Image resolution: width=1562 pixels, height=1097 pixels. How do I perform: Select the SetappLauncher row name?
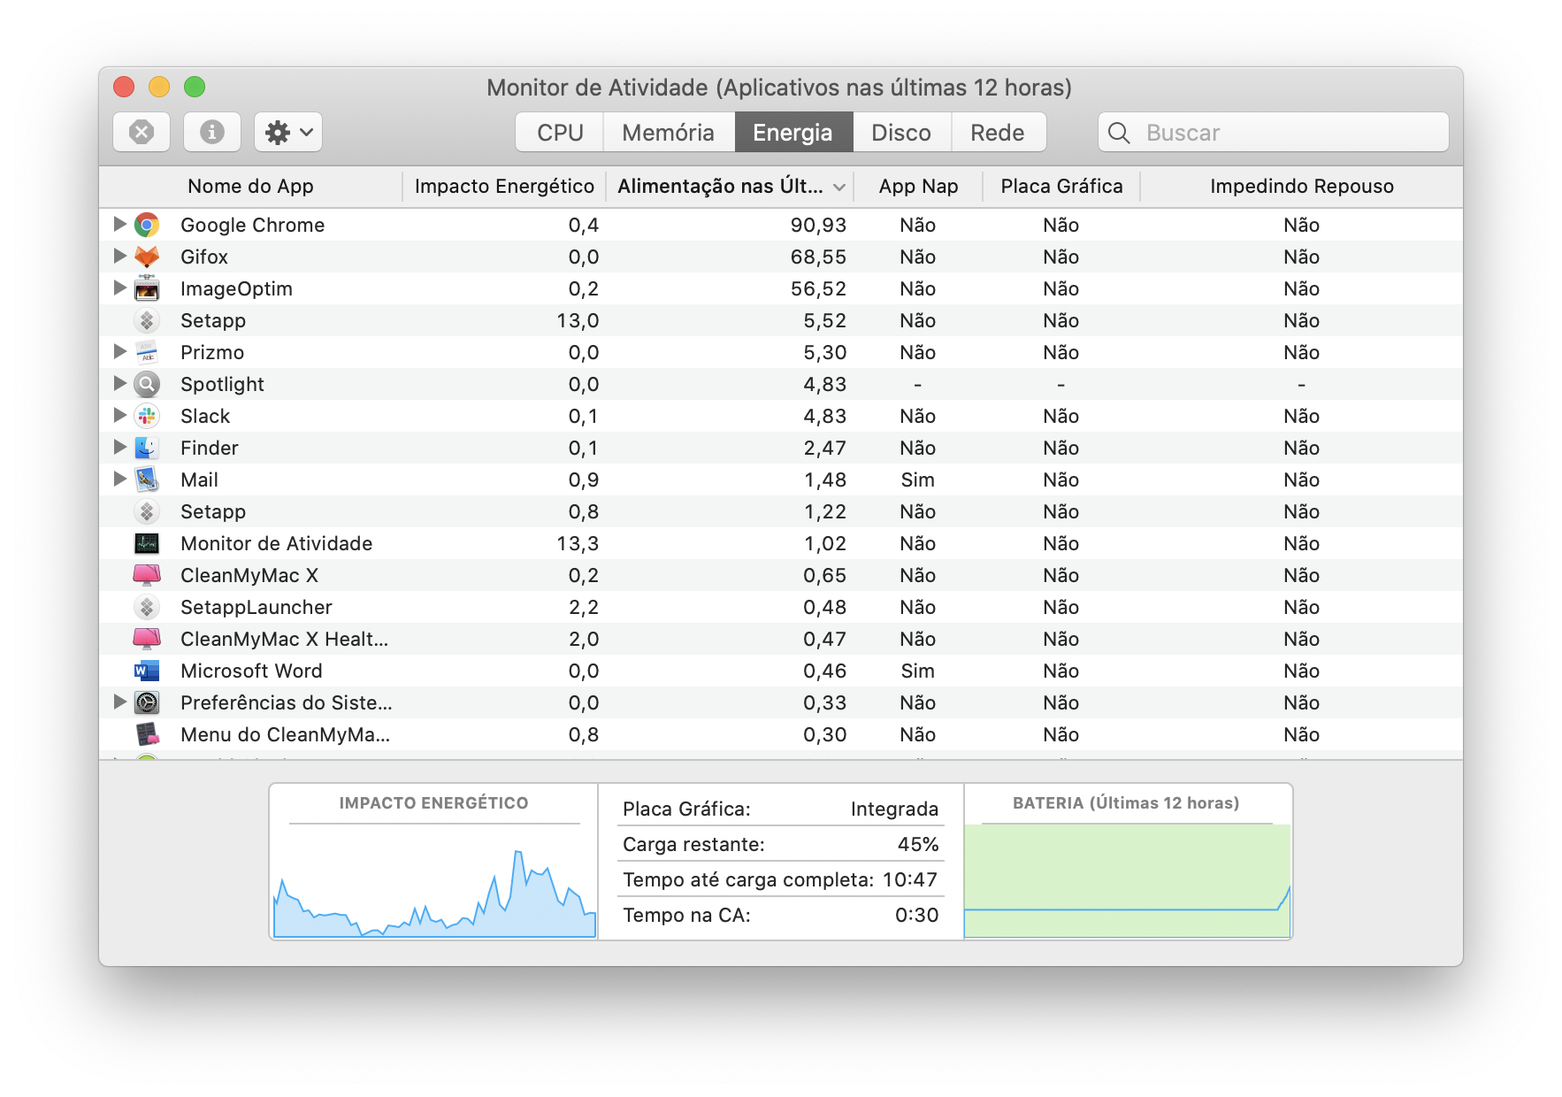257,607
